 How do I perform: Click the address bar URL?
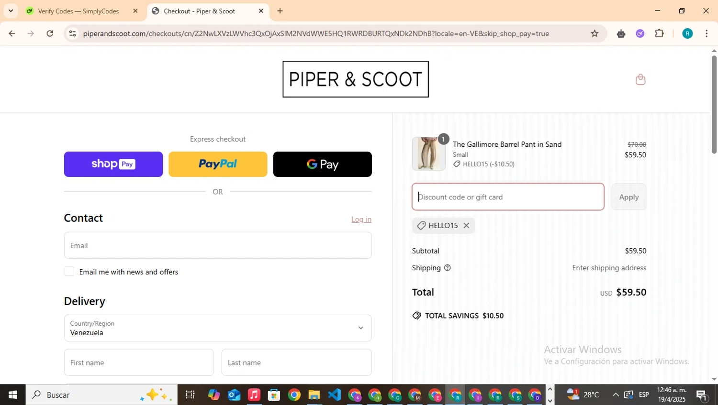pyautogui.click(x=316, y=33)
